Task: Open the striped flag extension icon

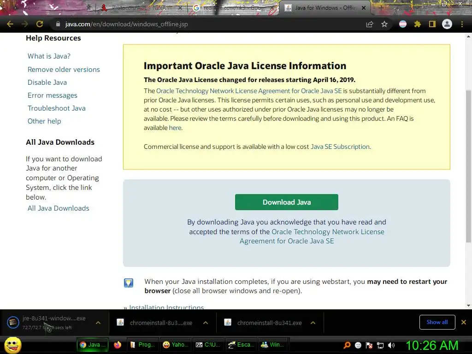Action: click(403, 24)
